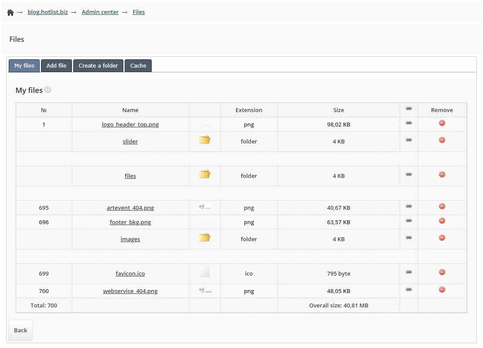Click the 98,02 KB size cell
The width and height of the screenshot is (483, 348).
point(339,125)
